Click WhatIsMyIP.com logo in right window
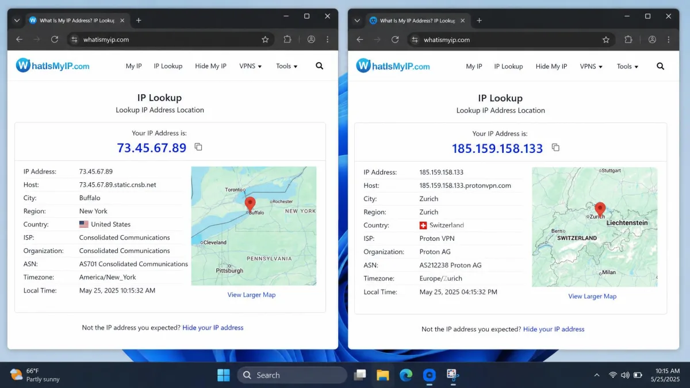 [393, 66]
